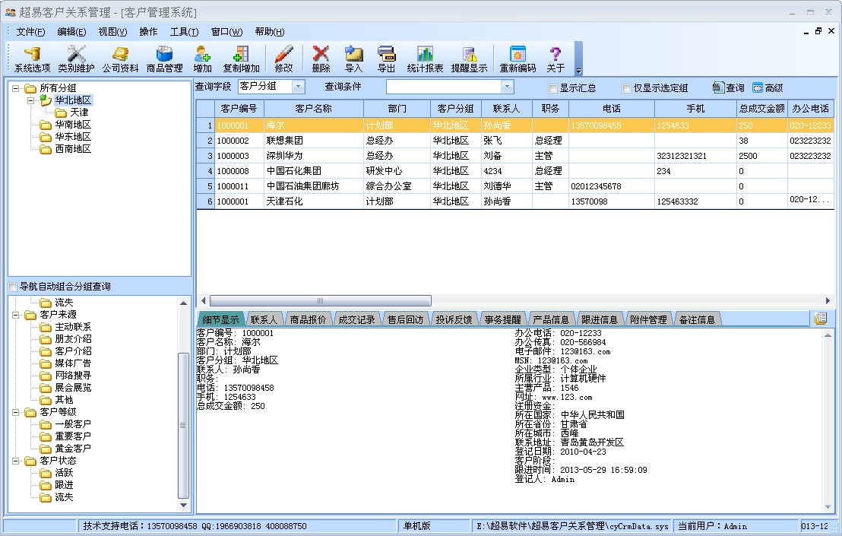Switch to the 成交记录 tab
The width and height of the screenshot is (842, 536).
356,319
